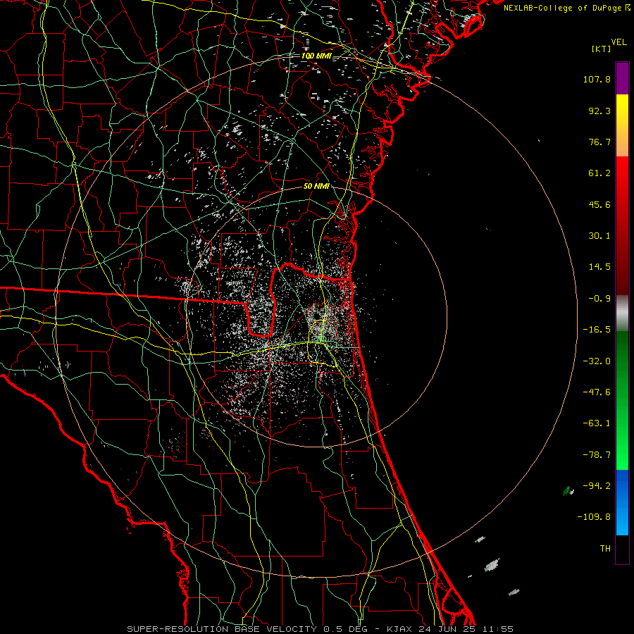Screen dimensions: 634x634
Task: Click the 107.8 velocity scale value
Action: (597, 79)
